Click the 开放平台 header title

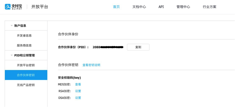40,7
